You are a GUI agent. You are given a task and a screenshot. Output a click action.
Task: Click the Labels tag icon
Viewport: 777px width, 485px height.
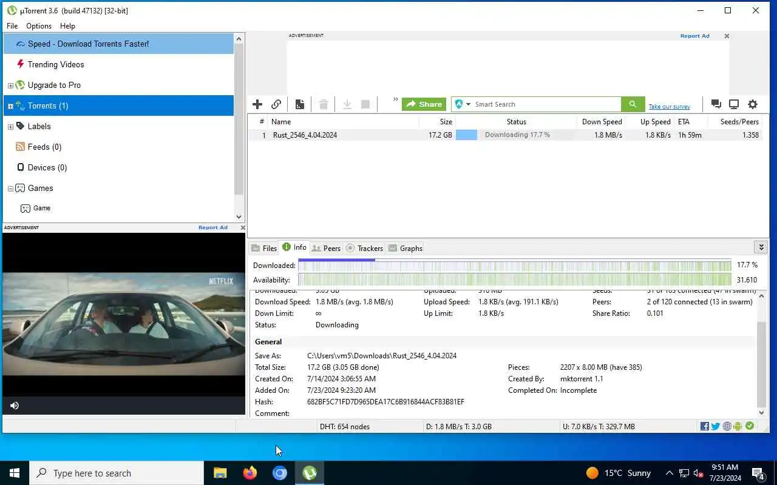[x=20, y=126]
